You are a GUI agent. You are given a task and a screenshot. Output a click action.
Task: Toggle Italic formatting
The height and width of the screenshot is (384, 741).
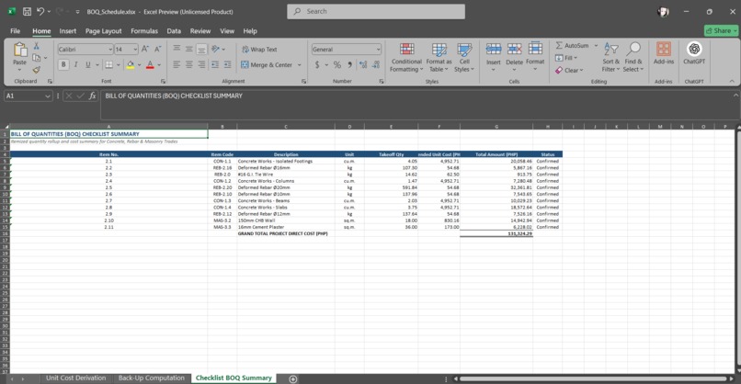point(75,64)
